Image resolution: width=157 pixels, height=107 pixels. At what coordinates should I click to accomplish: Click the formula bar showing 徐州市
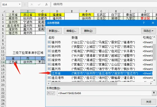point(104,4)
